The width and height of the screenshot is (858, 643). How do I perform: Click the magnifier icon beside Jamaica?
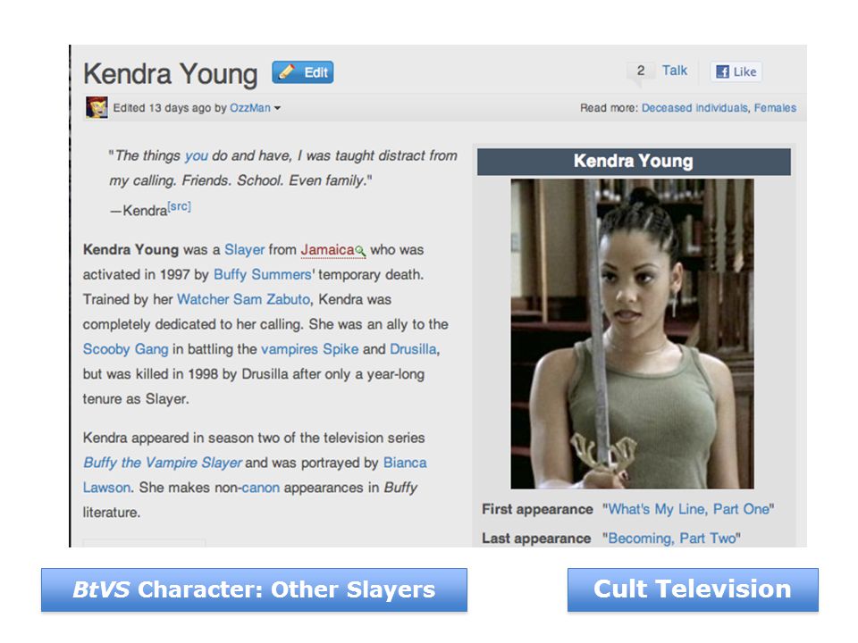click(360, 251)
